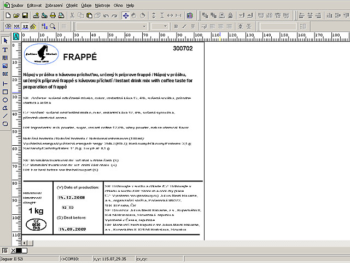
Task: Open the Zobrazení menu
Action: pos(54,5)
